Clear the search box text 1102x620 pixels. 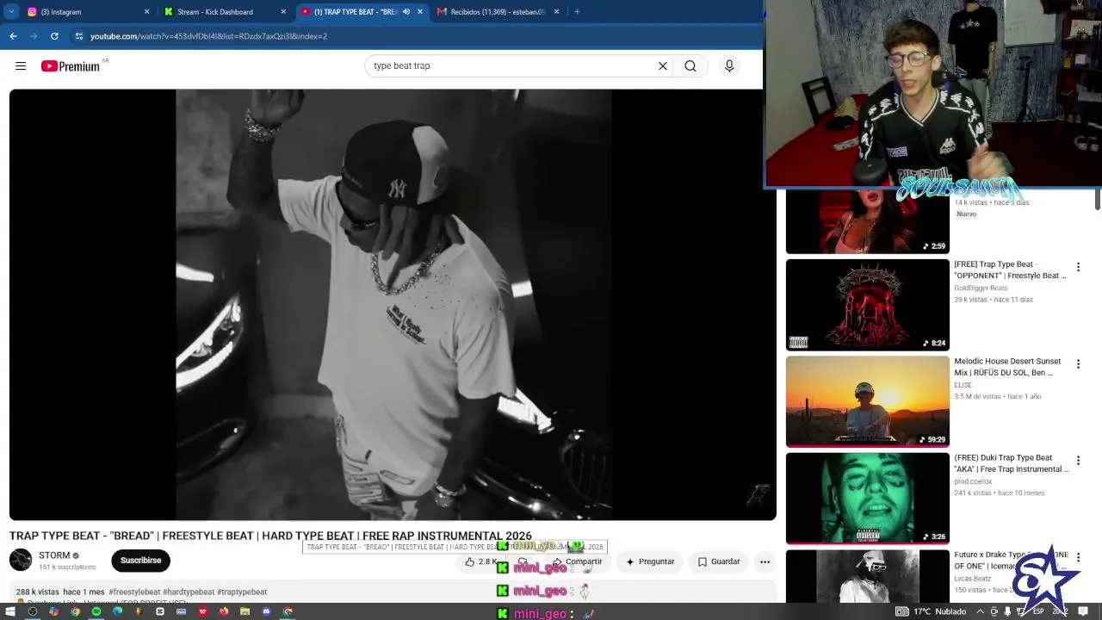coord(663,65)
